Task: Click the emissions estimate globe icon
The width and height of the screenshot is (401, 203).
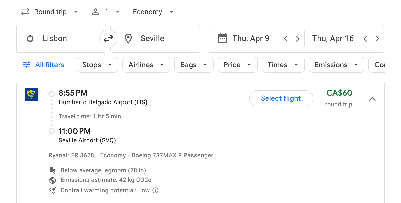Action: coord(53,180)
